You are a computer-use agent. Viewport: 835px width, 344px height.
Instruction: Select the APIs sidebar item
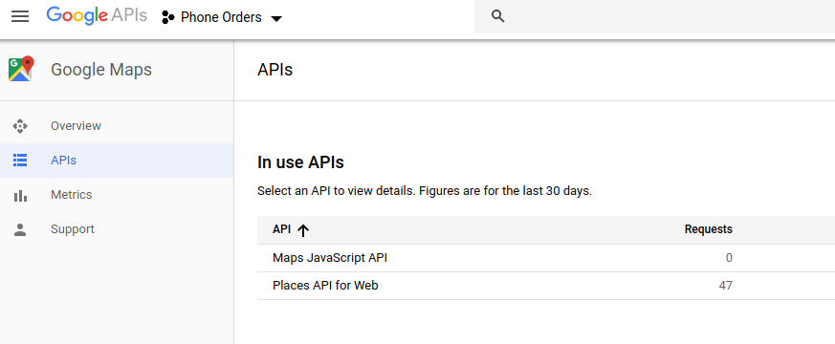117,160
